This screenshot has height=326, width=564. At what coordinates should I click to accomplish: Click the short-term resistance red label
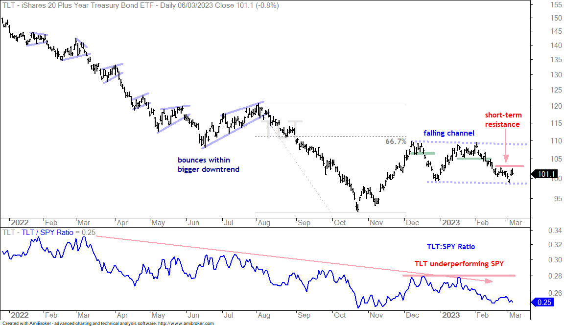503,120
